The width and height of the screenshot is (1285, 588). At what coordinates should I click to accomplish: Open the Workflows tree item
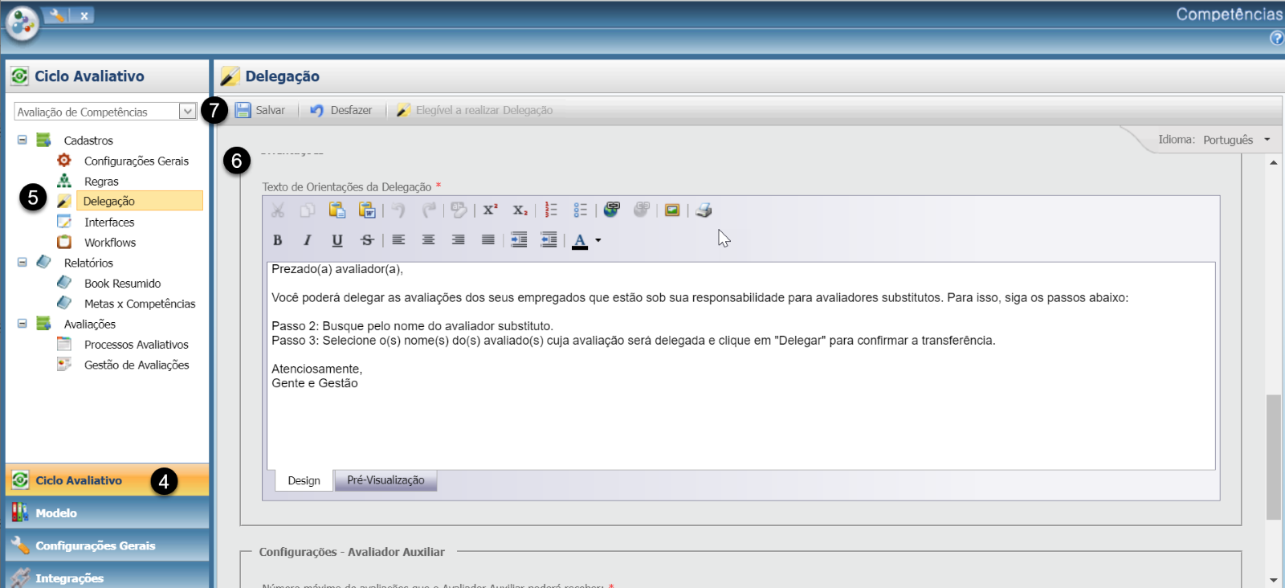[x=110, y=243]
